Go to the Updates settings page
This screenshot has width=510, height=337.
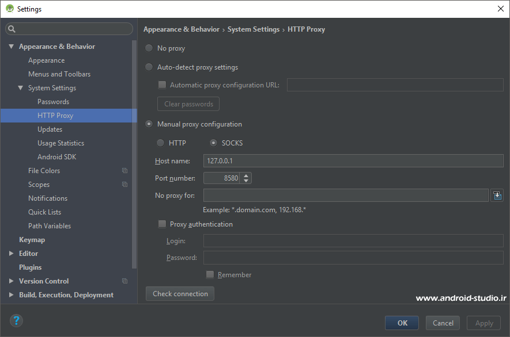click(50, 129)
